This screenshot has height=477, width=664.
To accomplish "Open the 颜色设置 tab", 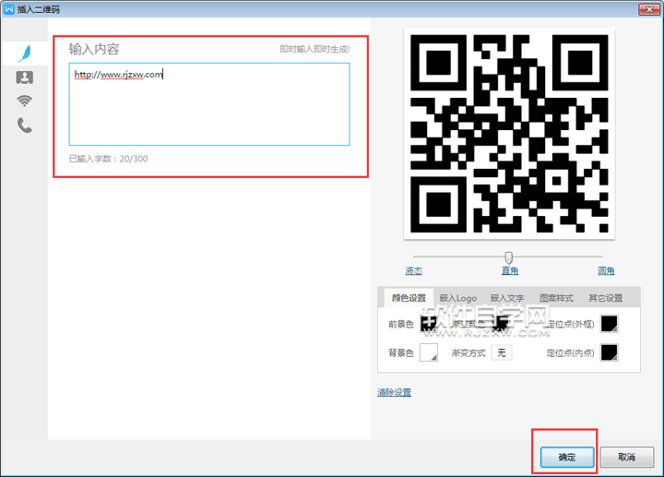I will (x=409, y=298).
